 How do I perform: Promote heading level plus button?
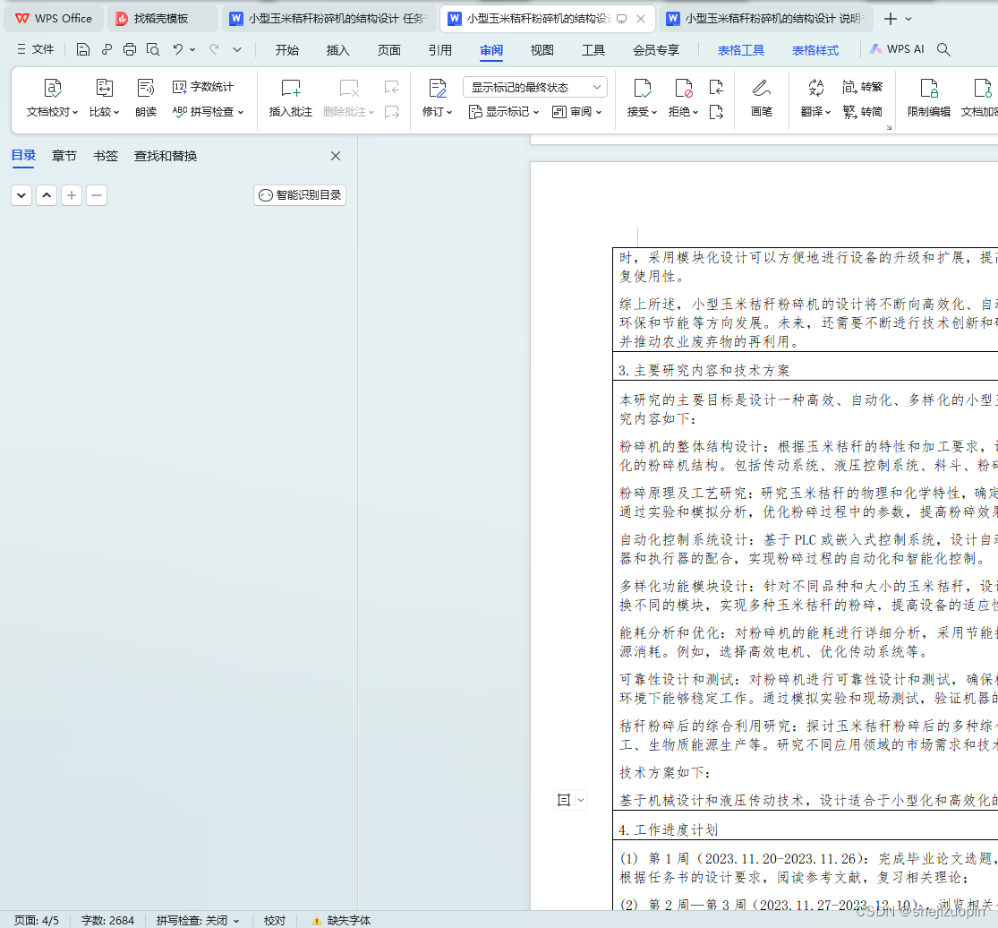72,195
